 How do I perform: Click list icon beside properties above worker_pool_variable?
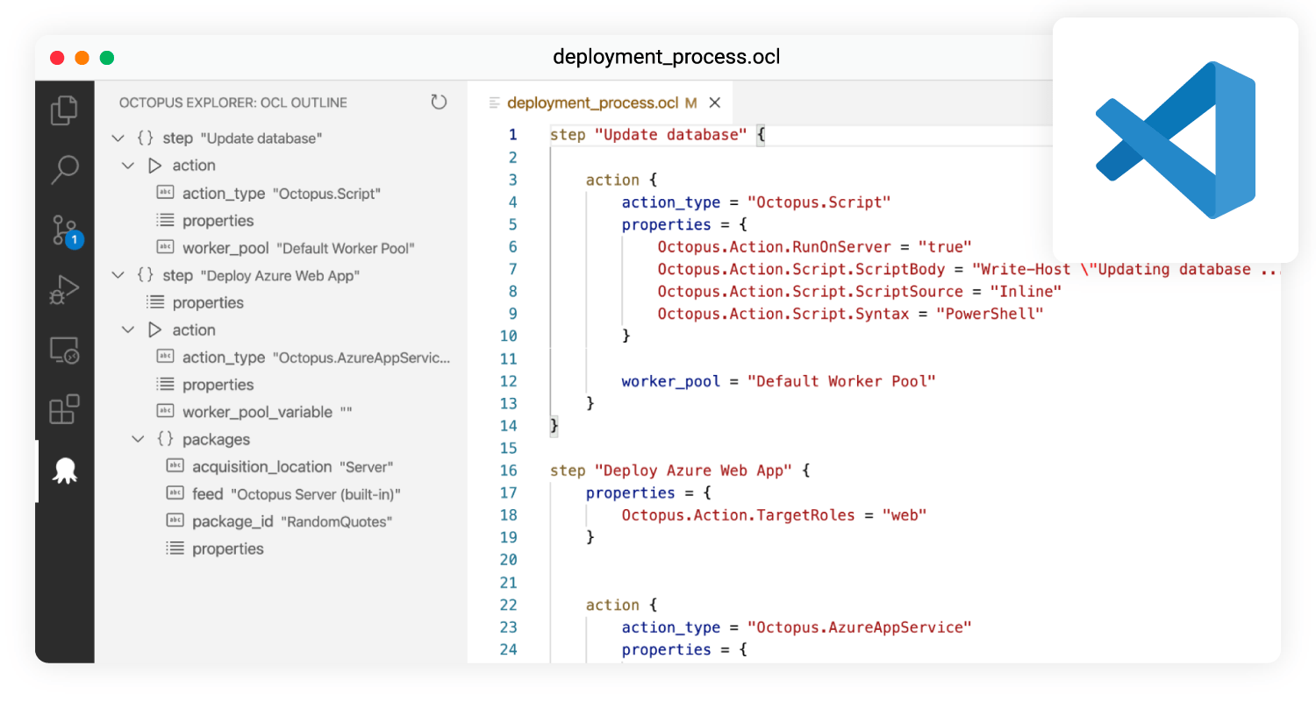[x=165, y=385]
